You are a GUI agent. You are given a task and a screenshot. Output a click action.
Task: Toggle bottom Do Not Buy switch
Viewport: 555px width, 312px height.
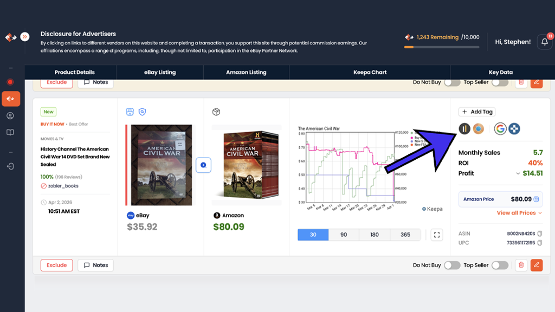(451, 265)
